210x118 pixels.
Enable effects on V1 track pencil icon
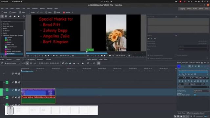coord(13,90)
